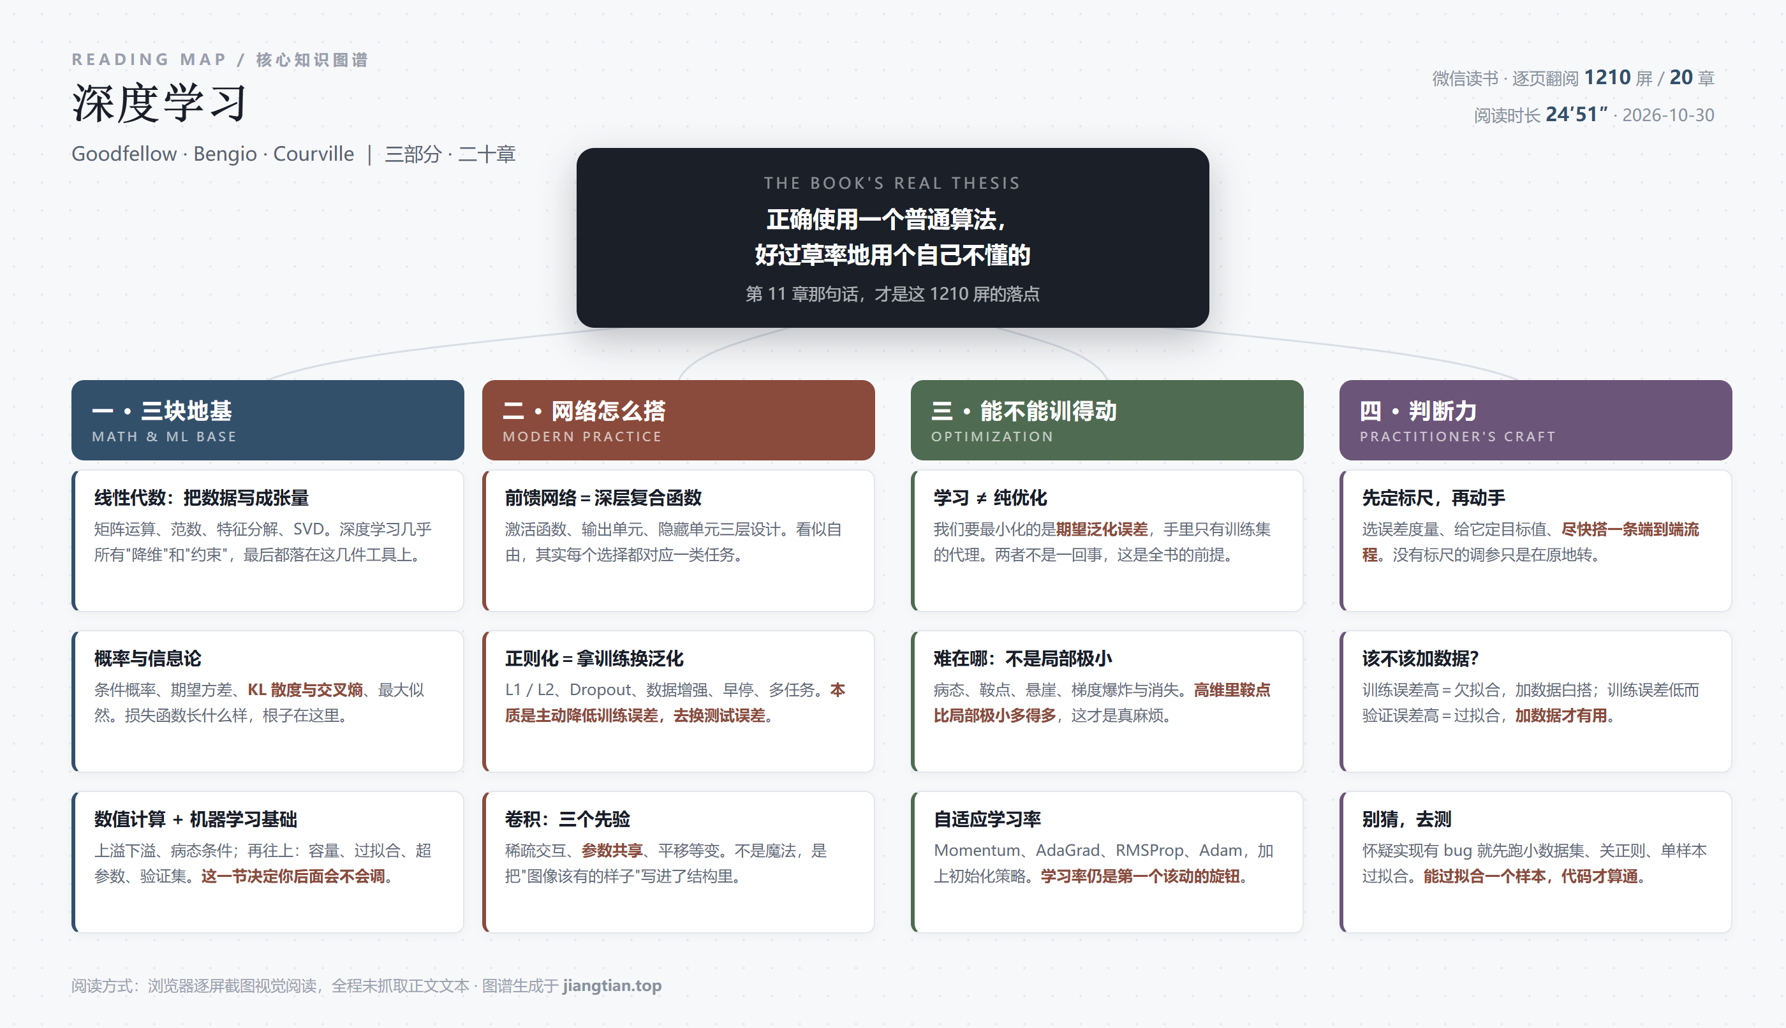Open the 线性代数：把数据写成张量 card
Image resolution: width=1786 pixels, height=1028 pixels.
pyautogui.click(x=268, y=541)
